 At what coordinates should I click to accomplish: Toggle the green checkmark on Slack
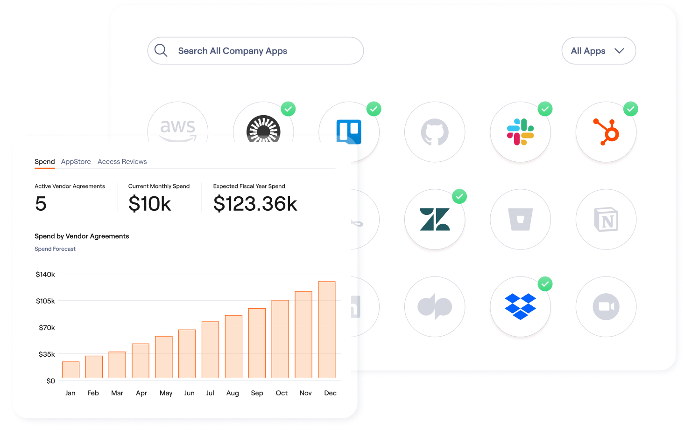click(x=545, y=109)
